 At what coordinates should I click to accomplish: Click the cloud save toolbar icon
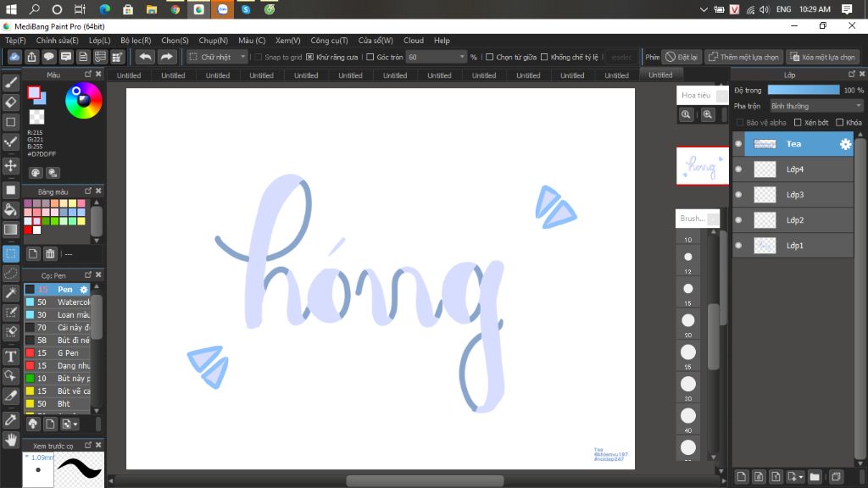pos(14,57)
